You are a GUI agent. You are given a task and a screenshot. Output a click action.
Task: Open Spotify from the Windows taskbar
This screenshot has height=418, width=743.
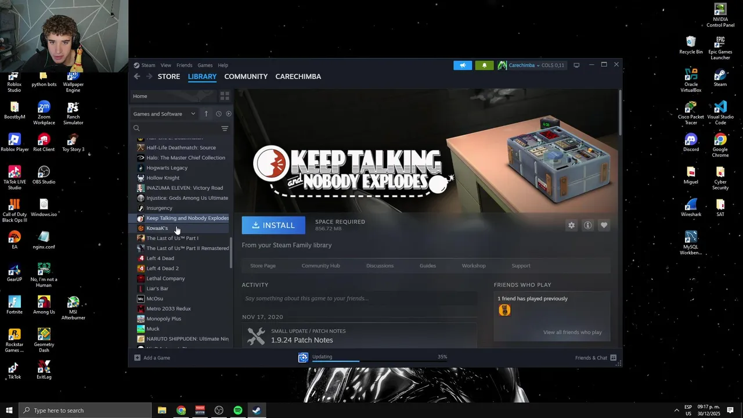click(x=238, y=410)
